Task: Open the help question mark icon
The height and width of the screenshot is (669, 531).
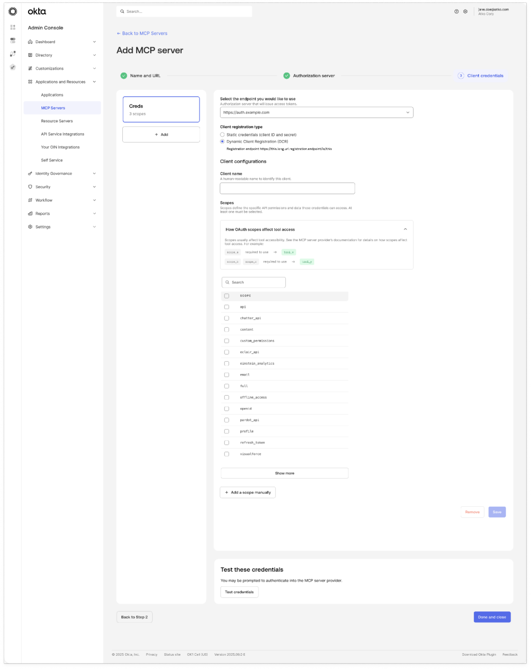Action: pyautogui.click(x=456, y=12)
